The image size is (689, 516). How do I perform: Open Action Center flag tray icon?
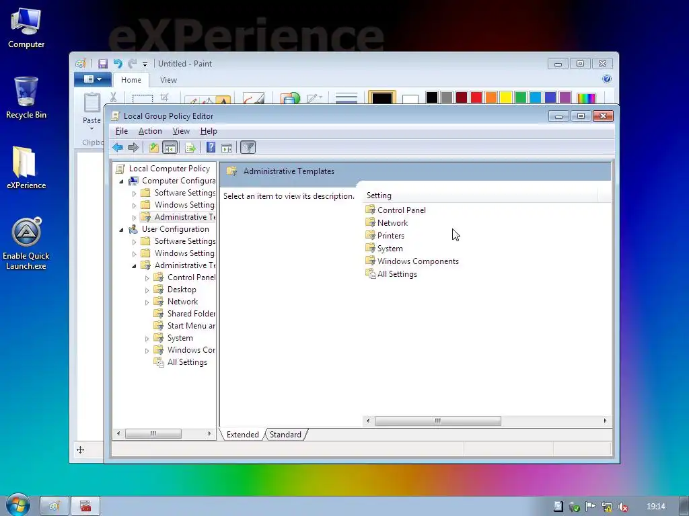pyautogui.click(x=590, y=507)
